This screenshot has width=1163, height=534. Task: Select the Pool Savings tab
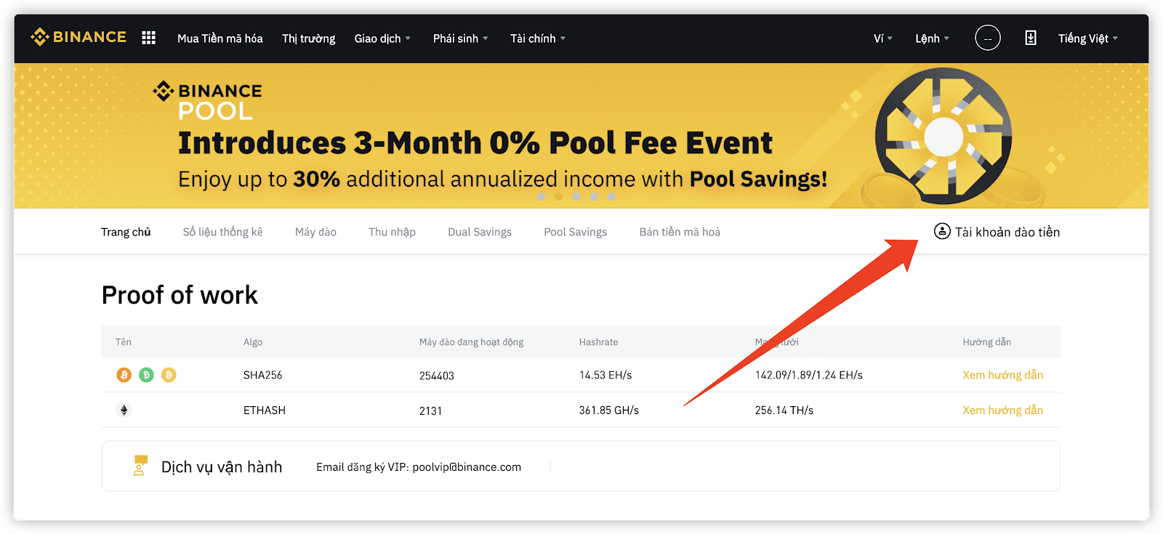(x=575, y=232)
